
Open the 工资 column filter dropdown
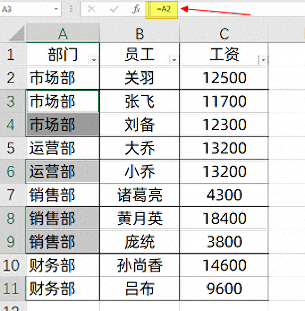pyautogui.click(x=263, y=60)
